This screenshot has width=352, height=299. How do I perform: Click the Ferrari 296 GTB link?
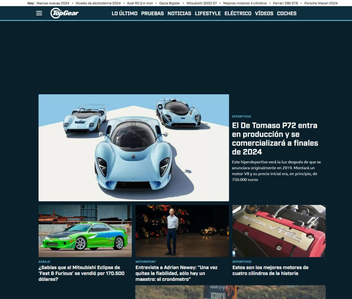[285, 3]
